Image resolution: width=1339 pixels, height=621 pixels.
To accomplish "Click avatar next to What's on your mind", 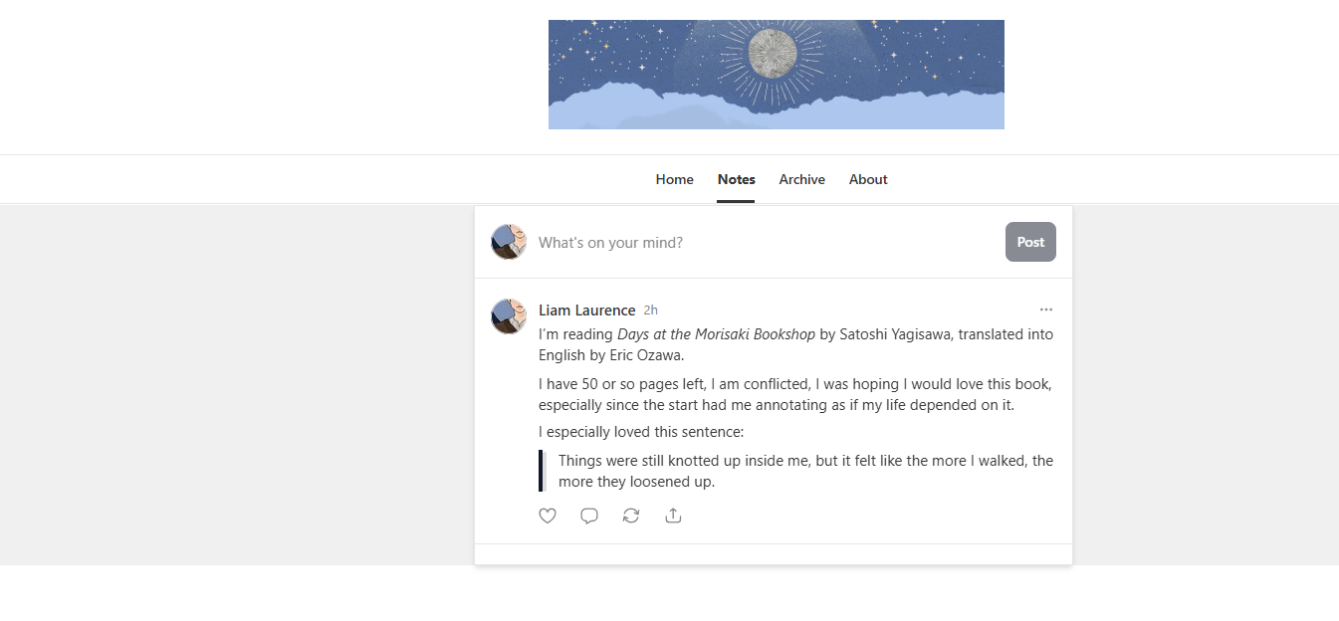I will [508, 242].
